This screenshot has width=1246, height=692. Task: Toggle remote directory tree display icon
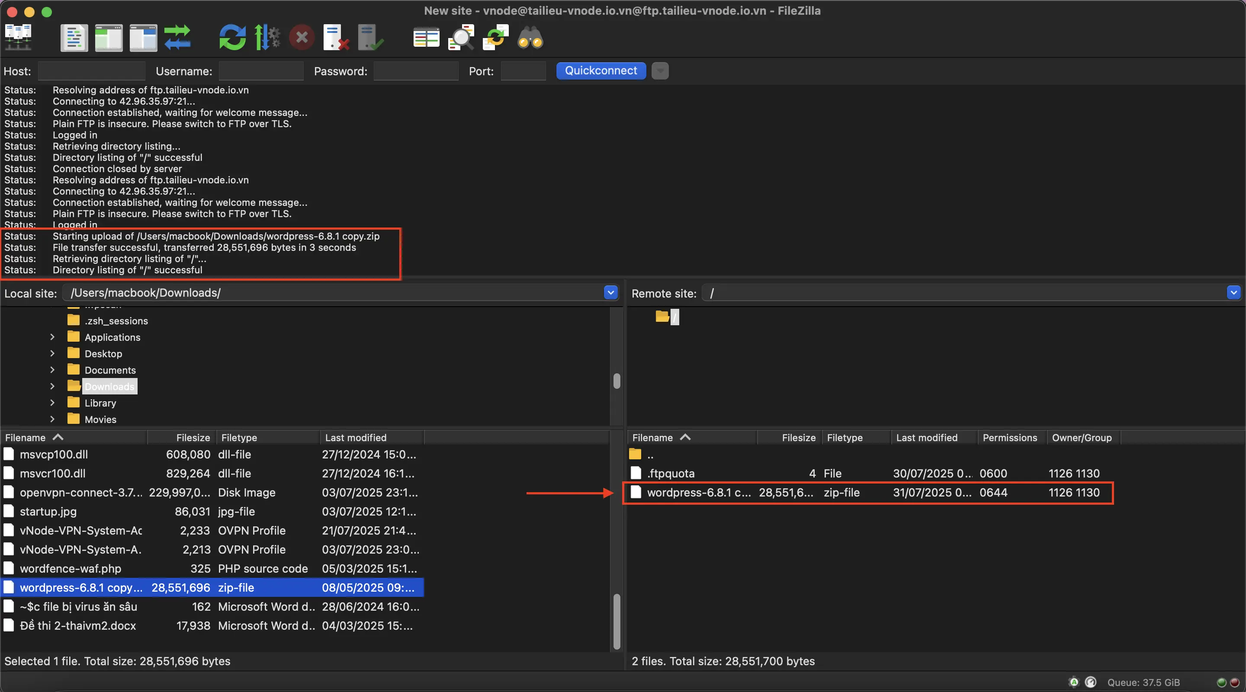click(x=143, y=38)
